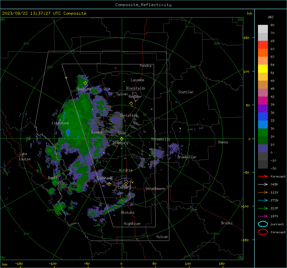
Task: Click the Sundre label
Action: pyautogui.click(x=97, y=132)
